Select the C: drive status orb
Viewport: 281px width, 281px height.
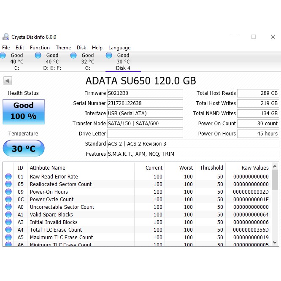3,55
